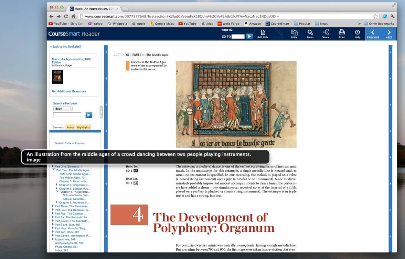This screenshot has width=405, height=259.
Task: Click the sidebar scrollbar handle
Action: 101,112
